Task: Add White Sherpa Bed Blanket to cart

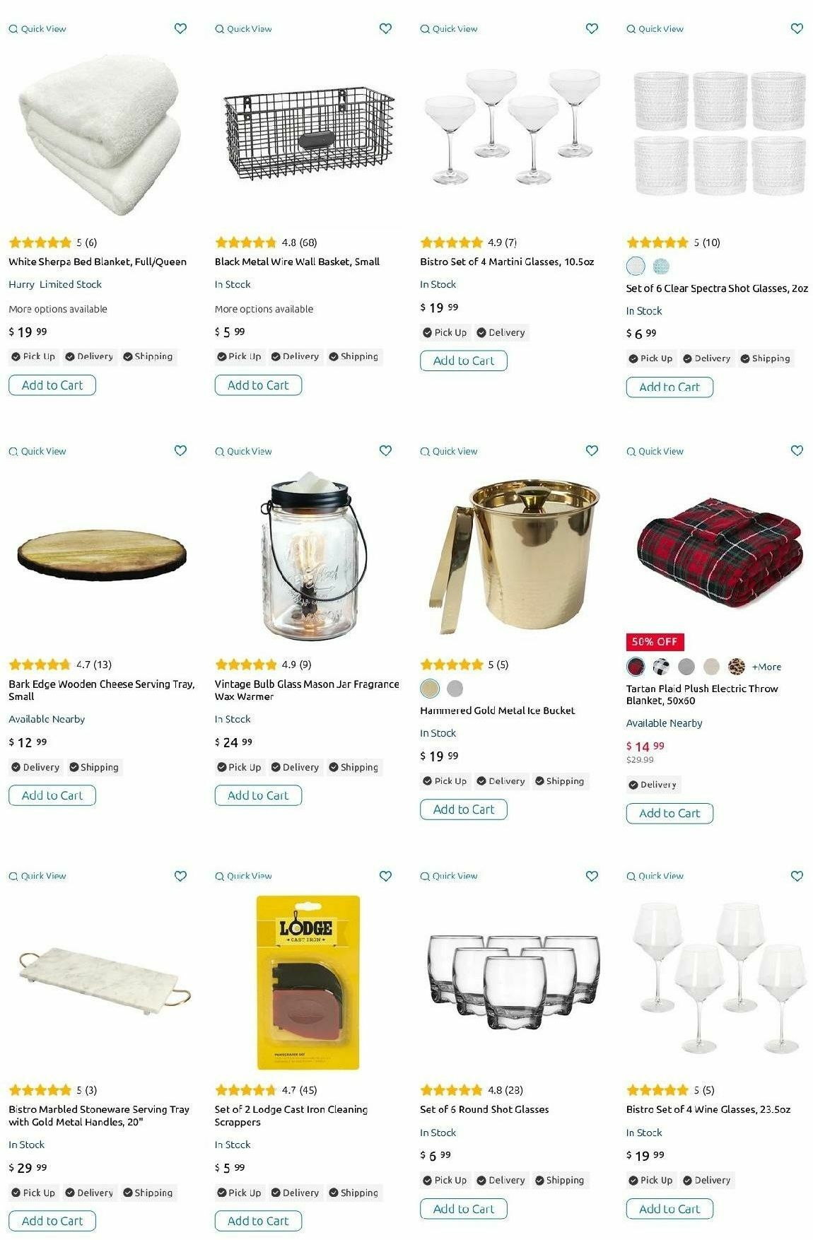Action: pyautogui.click(x=52, y=385)
